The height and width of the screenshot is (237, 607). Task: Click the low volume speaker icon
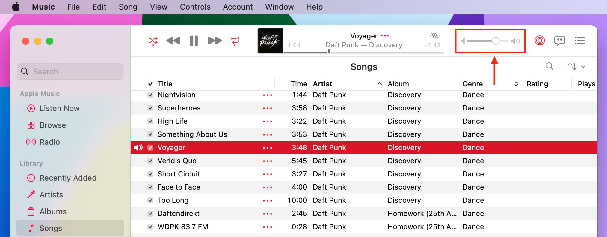tap(463, 41)
